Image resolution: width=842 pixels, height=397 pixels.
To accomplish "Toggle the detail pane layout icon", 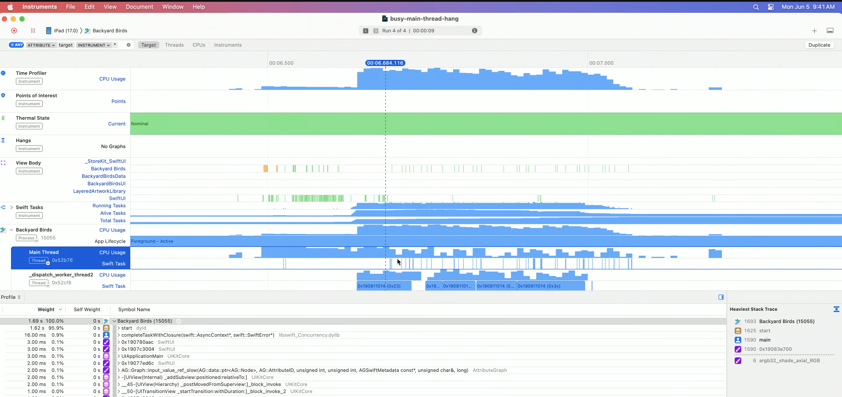I will coord(830,31).
